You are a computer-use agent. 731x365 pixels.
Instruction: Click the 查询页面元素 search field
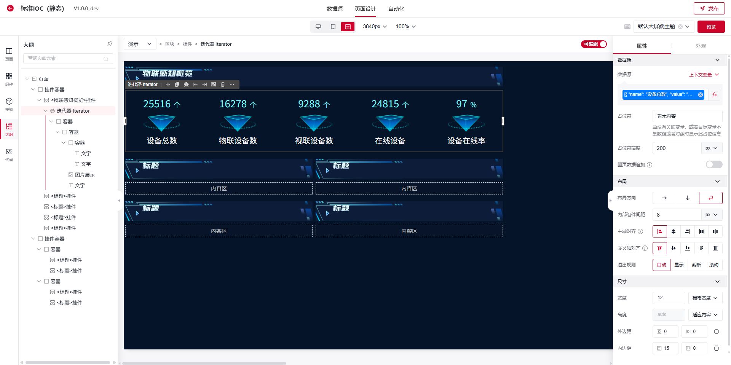point(65,58)
